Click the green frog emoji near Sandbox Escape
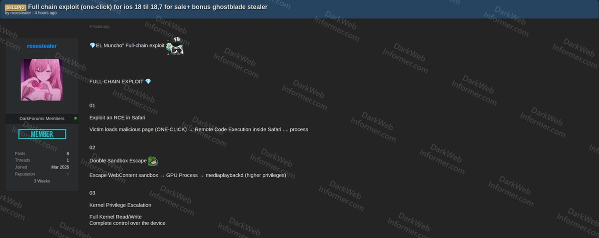Image resolution: width=599 pixels, height=238 pixels. [153, 161]
